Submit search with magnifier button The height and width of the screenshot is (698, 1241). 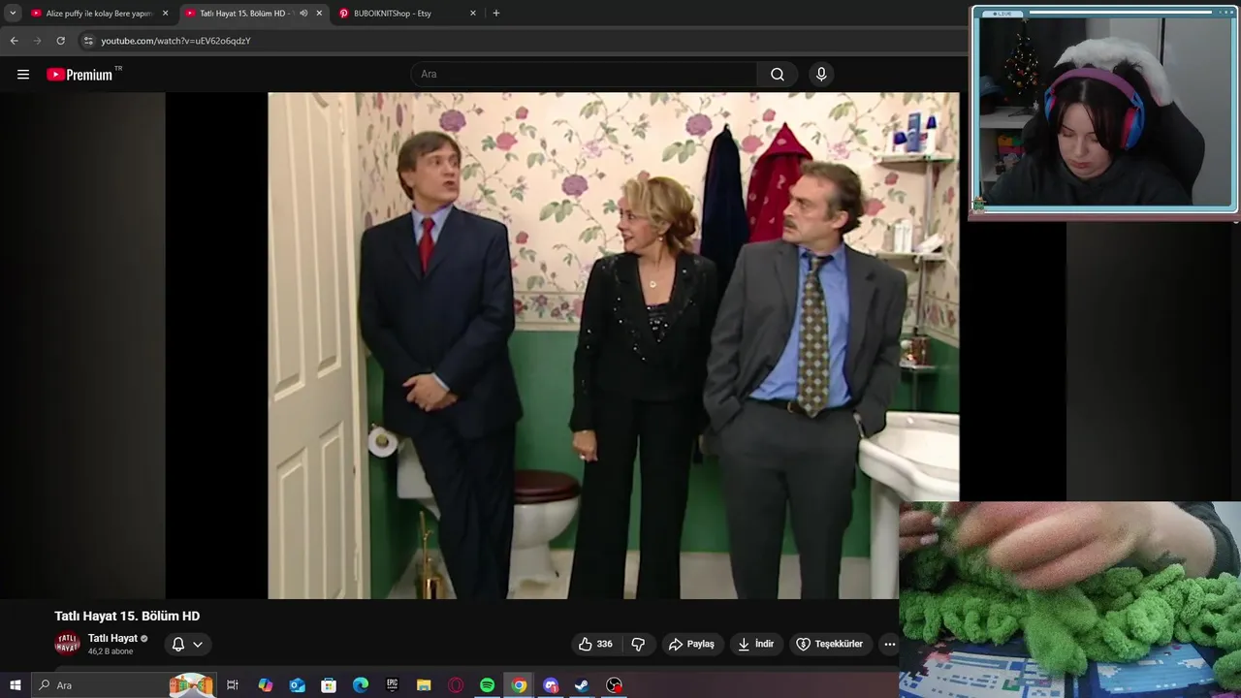click(778, 75)
